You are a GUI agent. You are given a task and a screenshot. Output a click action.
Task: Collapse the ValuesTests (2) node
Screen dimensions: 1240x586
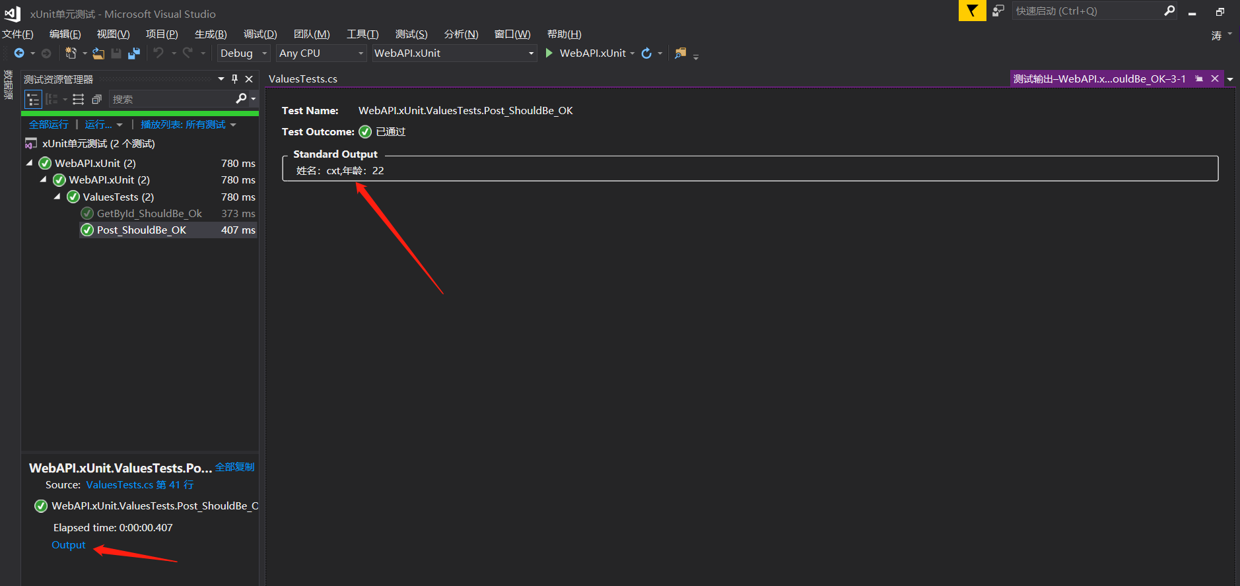point(57,196)
